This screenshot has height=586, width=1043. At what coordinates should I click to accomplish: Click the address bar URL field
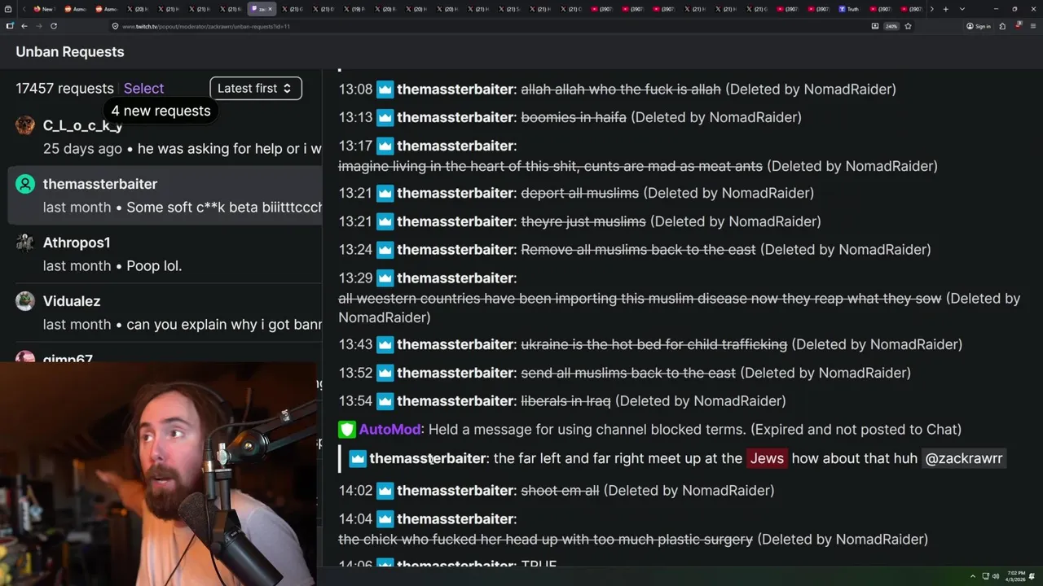(x=489, y=26)
